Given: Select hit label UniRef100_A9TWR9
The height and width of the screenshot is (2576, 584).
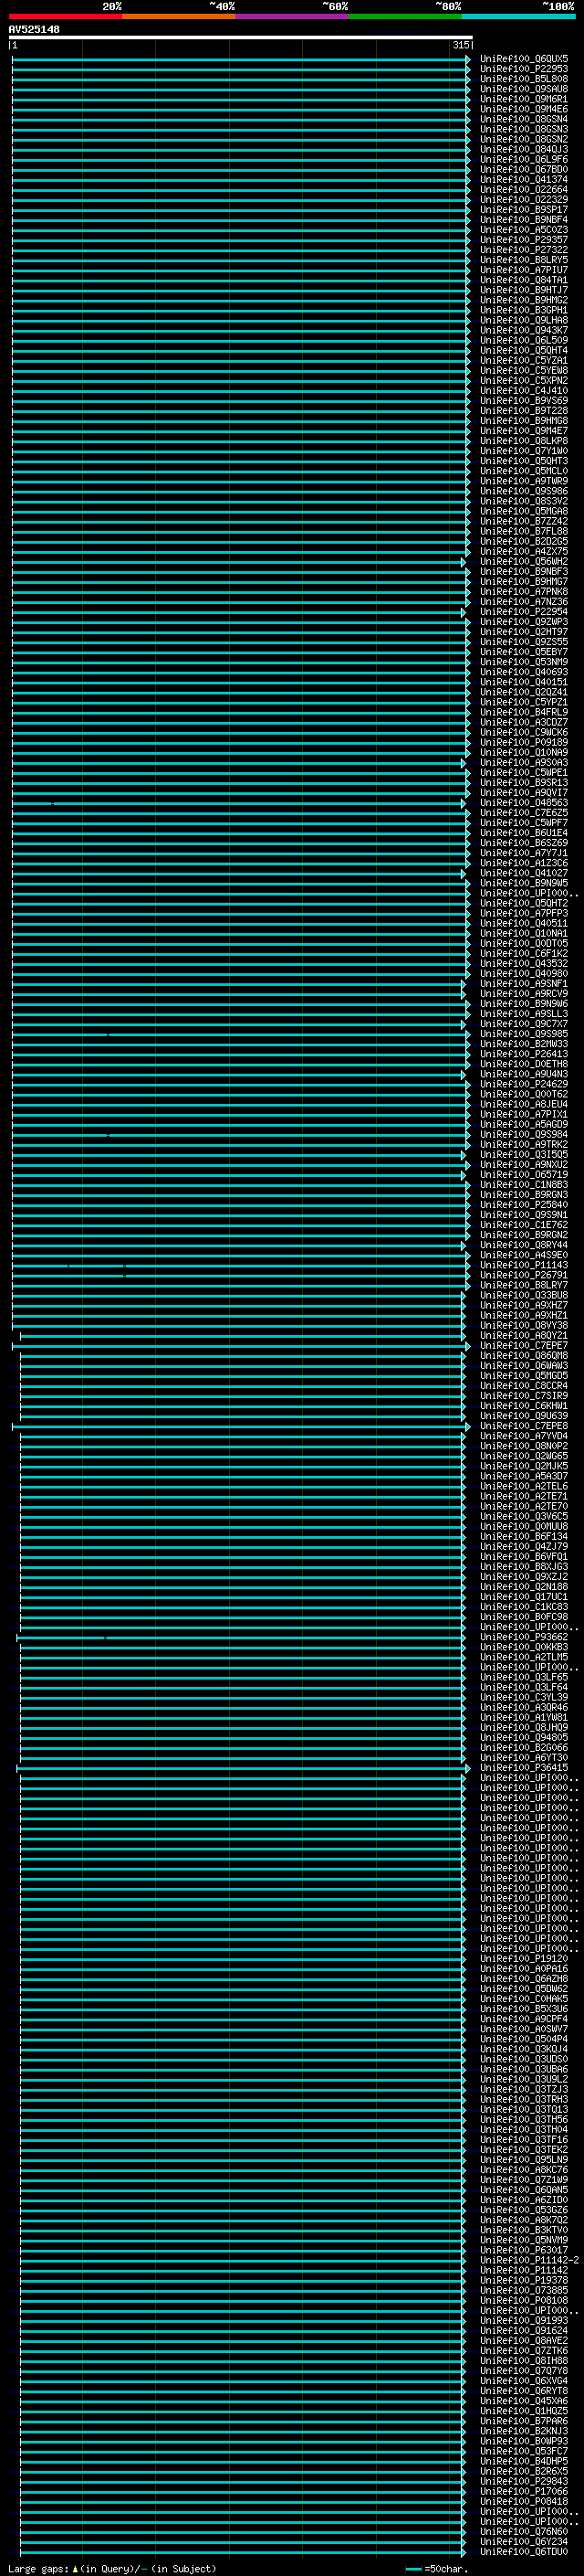Looking at the screenshot, I should coord(524,481).
